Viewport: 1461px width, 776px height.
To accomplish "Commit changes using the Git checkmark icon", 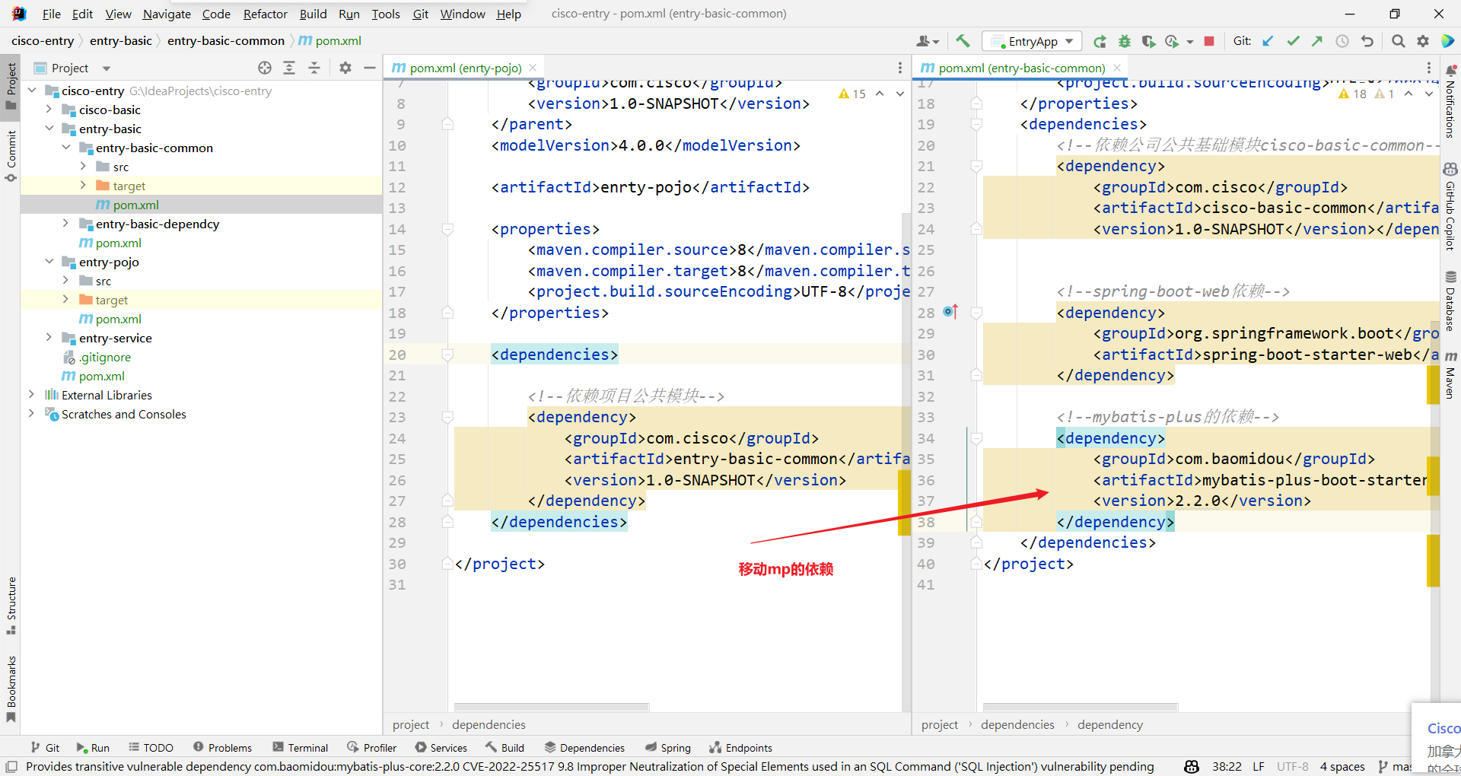I will click(1293, 41).
